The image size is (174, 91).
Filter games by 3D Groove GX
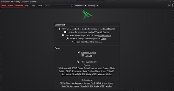pyautogui.click(x=65, y=68)
